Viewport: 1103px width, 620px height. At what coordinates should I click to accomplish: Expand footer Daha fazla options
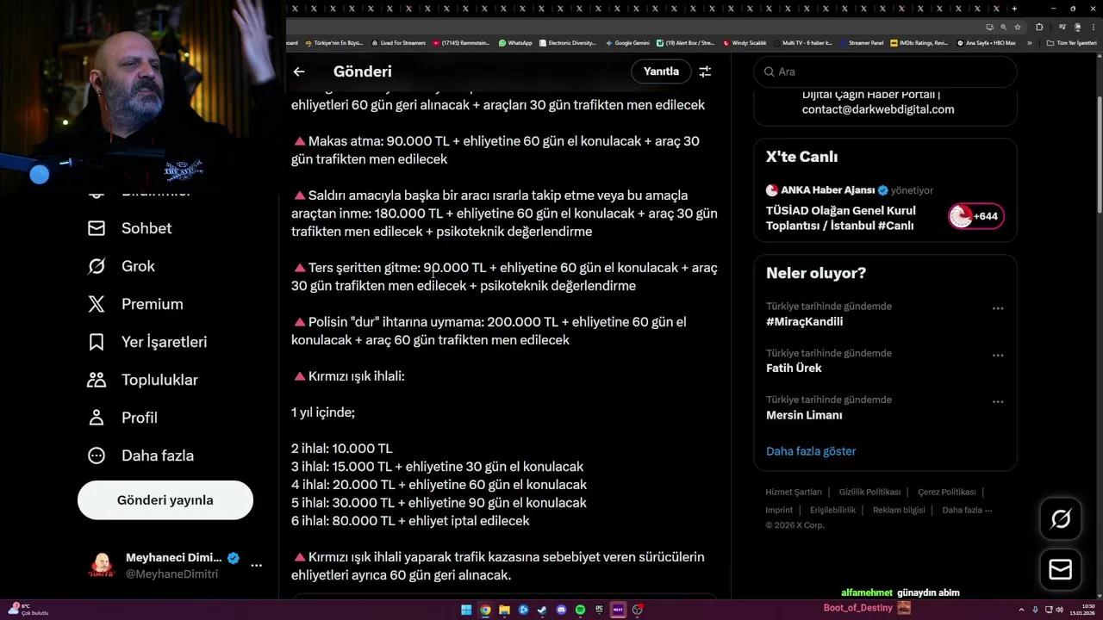pyautogui.click(x=967, y=511)
